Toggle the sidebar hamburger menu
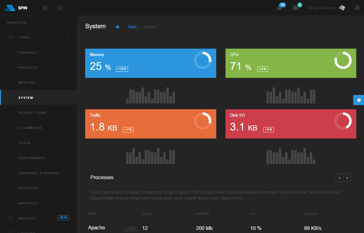 pyautogui.click(x=45, y=8)
